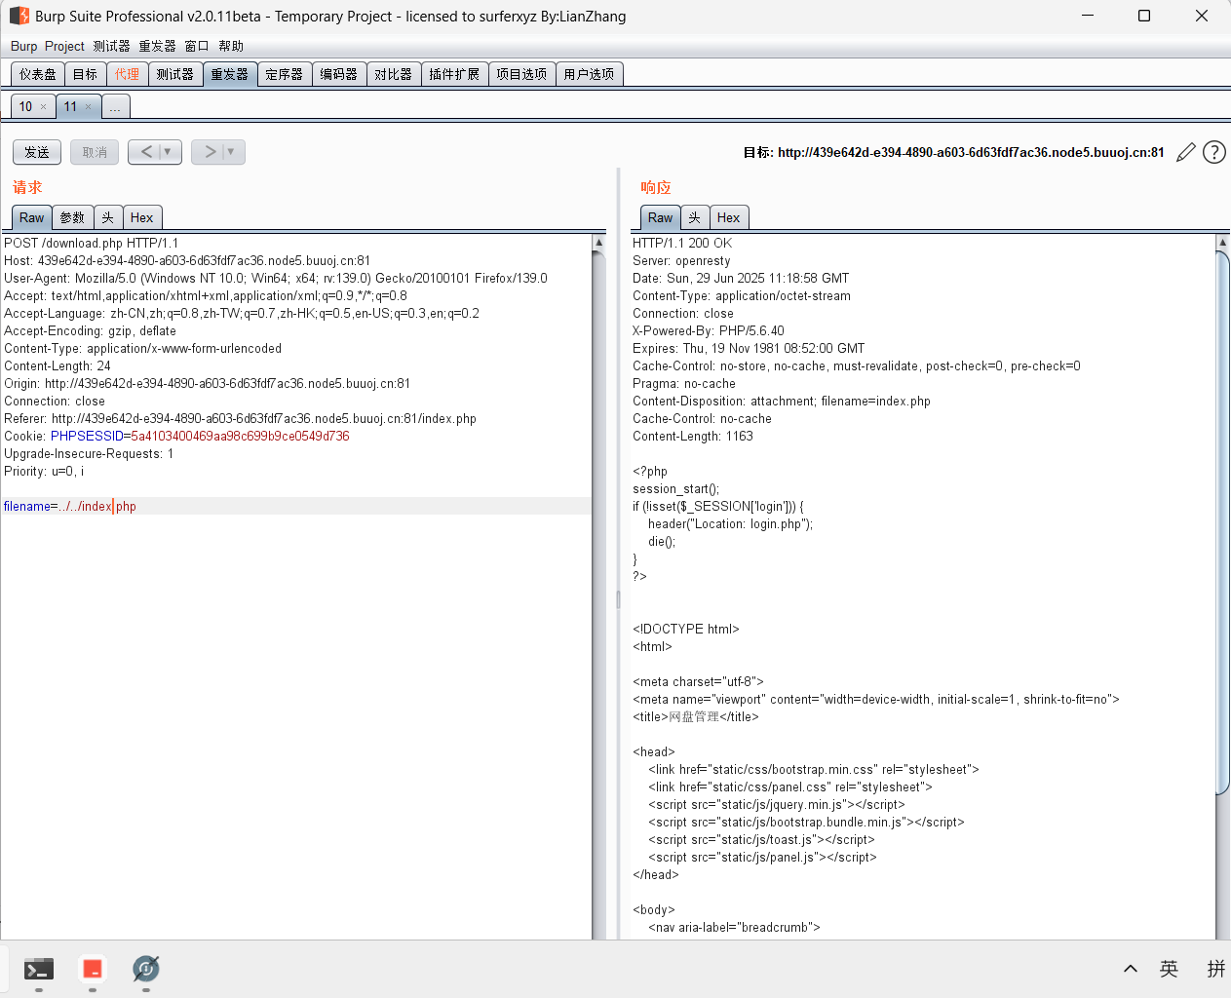
Task: Switch to the 项目选项 tab
Action: click(521, 74)
